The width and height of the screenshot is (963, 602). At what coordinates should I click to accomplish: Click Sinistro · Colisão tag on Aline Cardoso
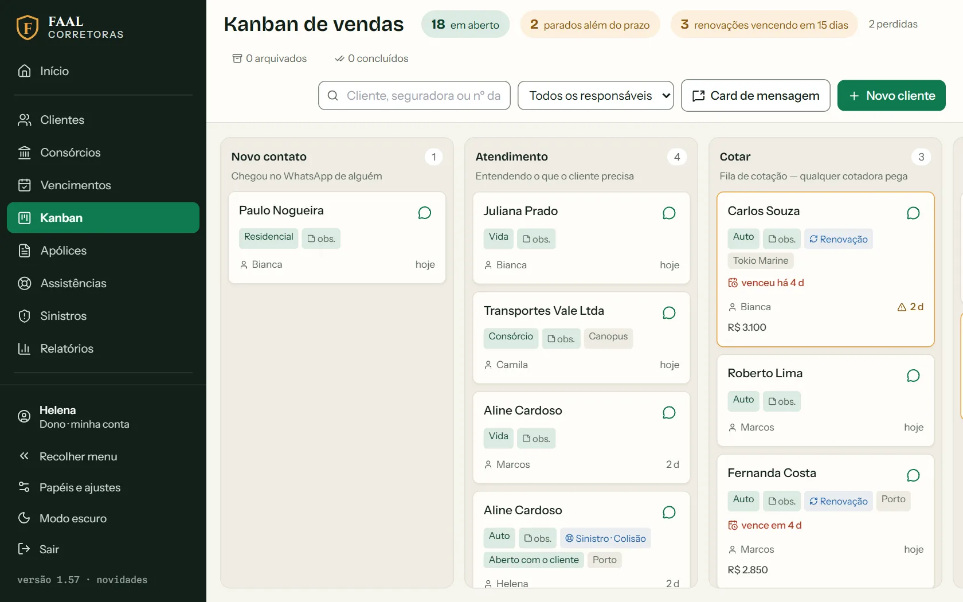click(605, 538)
